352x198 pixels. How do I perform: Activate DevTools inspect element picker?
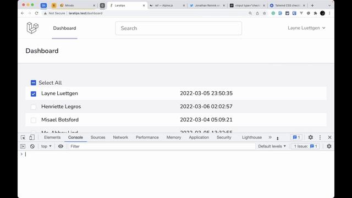(x=23, y=137)
